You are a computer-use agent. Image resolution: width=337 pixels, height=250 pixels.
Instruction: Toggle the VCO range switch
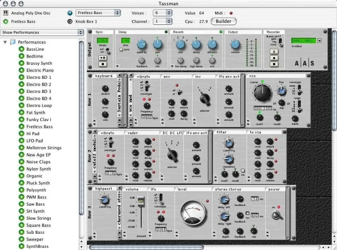[299, 106]
